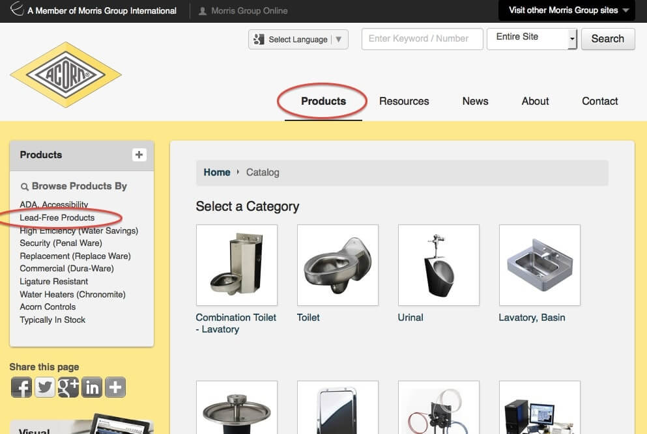647x434 pixels.
Task: Browse Security (Penal Ware) link
Action: coord(61,243)
